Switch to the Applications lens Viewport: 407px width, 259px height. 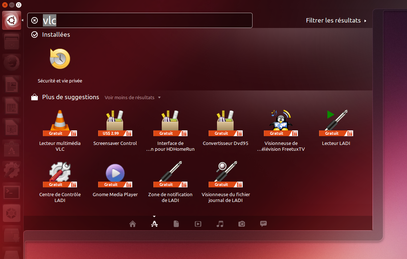154,224
